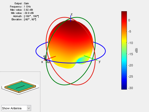Click the Frequency 1 GHz text
The width and height of the screenshot is (149, 112).
(x=20, y=7)
